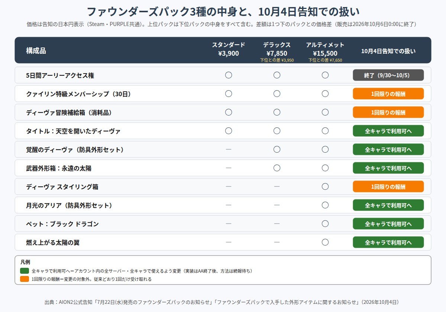Pick デラックス circle in タイトル:天空を開いたディーヴァ row
Viewport: 446px width, 312px height.
coord(277,131)
